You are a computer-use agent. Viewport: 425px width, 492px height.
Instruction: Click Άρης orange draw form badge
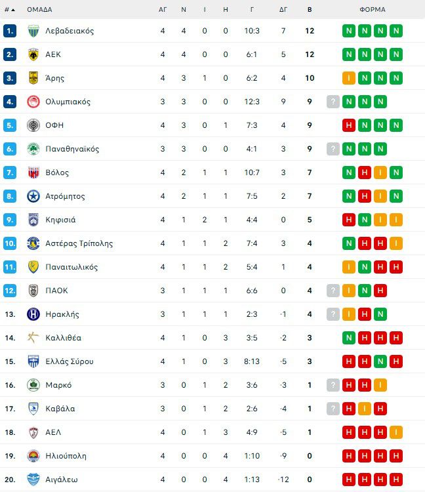349,78
